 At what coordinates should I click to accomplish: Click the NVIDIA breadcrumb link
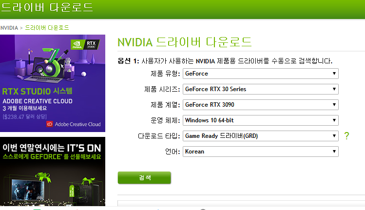(x=9, y=28)
